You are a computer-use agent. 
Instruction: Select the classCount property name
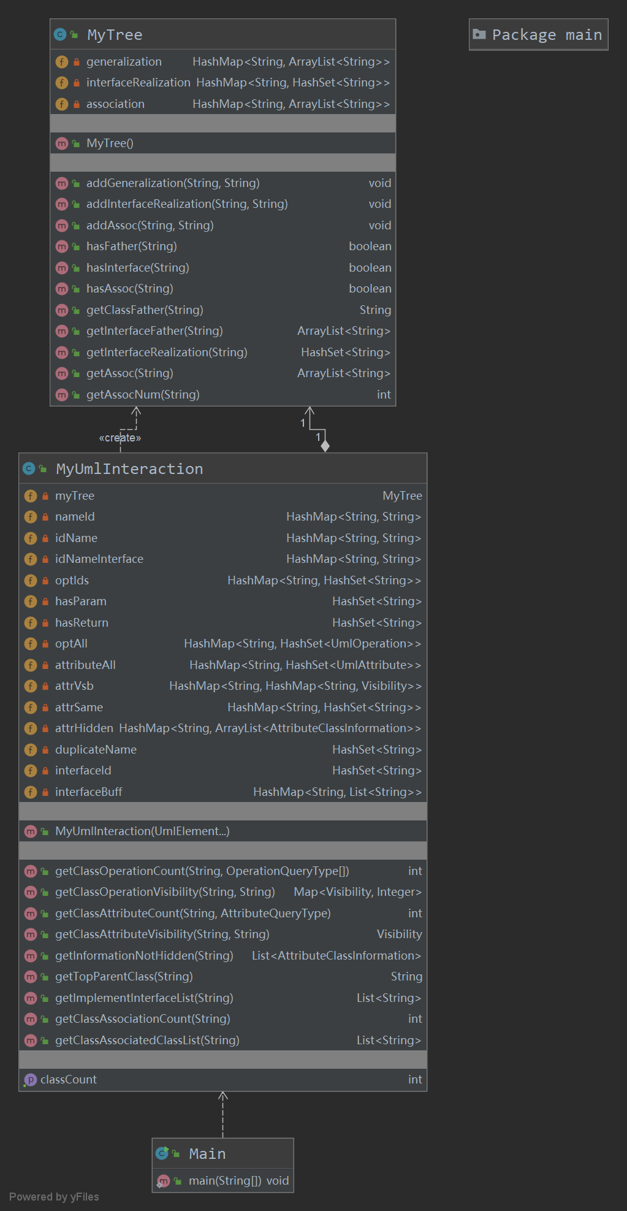tap(69, 1080)
